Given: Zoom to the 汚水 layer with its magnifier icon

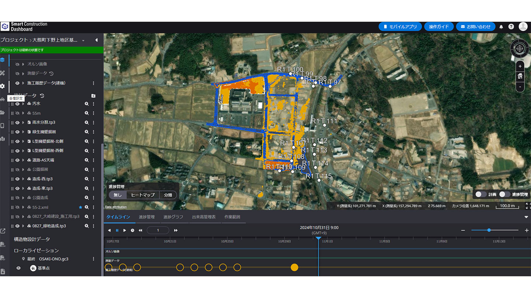Looking at the screenshot, I should pyautogui.click(x=87, y=104).
